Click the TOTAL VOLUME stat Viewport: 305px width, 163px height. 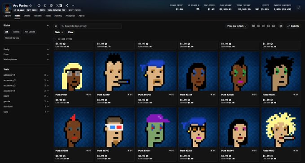point(243,7)
